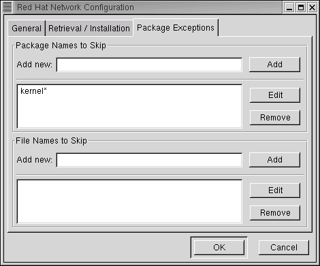Select the Package Exceptions tab
Screen dimensions: 320x266
[x=176, y=28]
